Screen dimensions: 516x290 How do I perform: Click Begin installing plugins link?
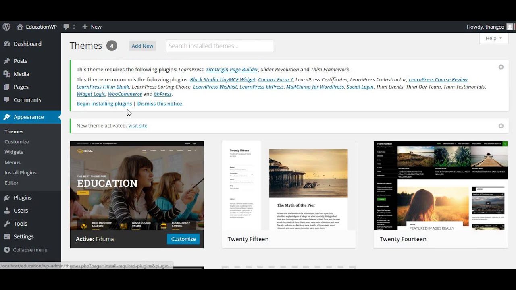[104, 104]
